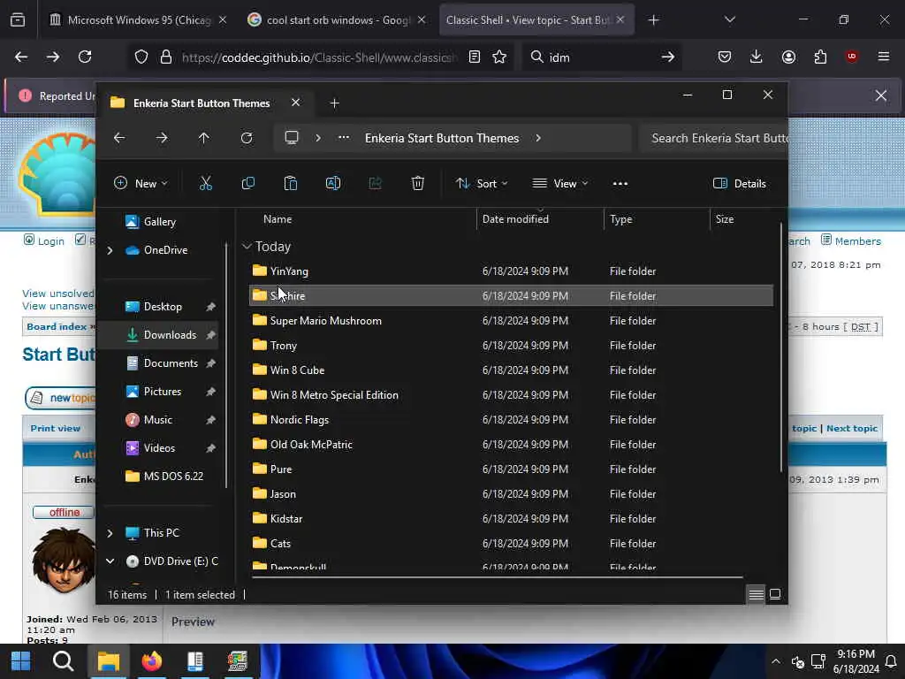The height and width of the screenshot is (679, 905).
Task: Open Windows Start menu
Action: 21,661
